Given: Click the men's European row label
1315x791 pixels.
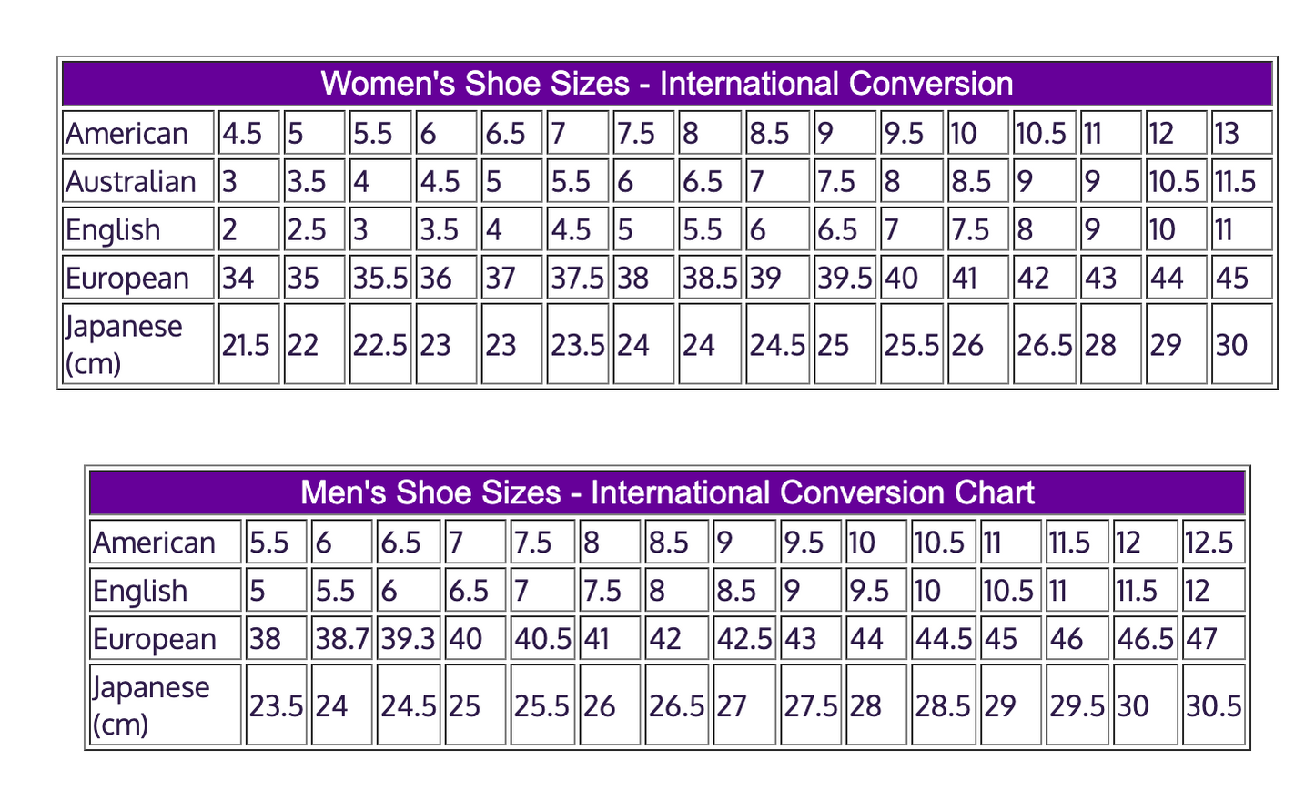Looking at the screenshot, I should click(x=155, y=639).
